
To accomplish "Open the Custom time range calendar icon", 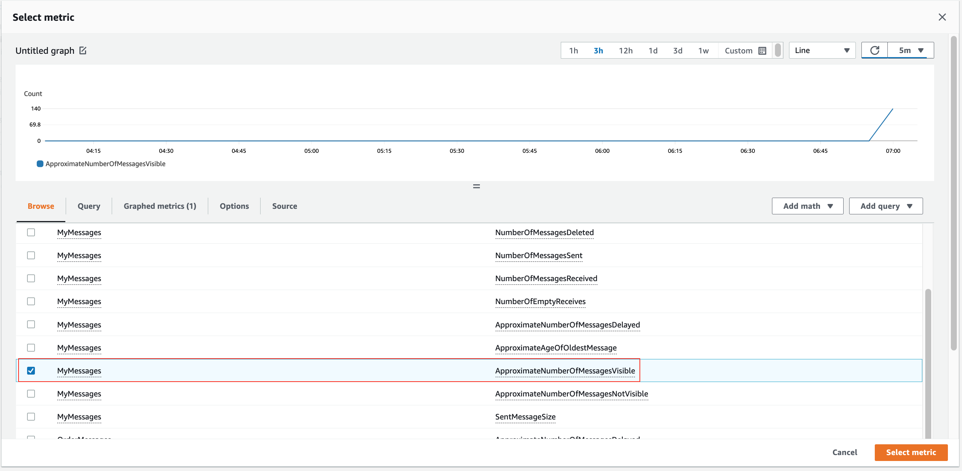I will (762, 51).
